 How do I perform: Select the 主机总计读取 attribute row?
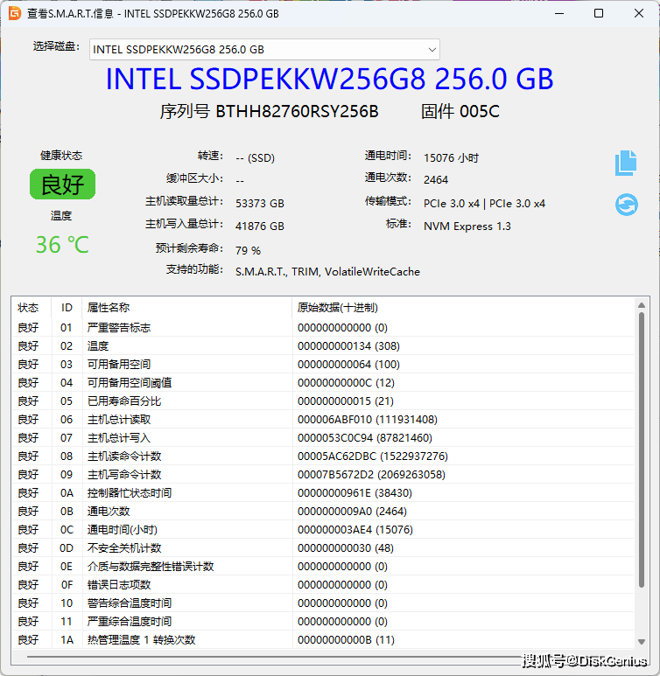click(x=119, y=419)
